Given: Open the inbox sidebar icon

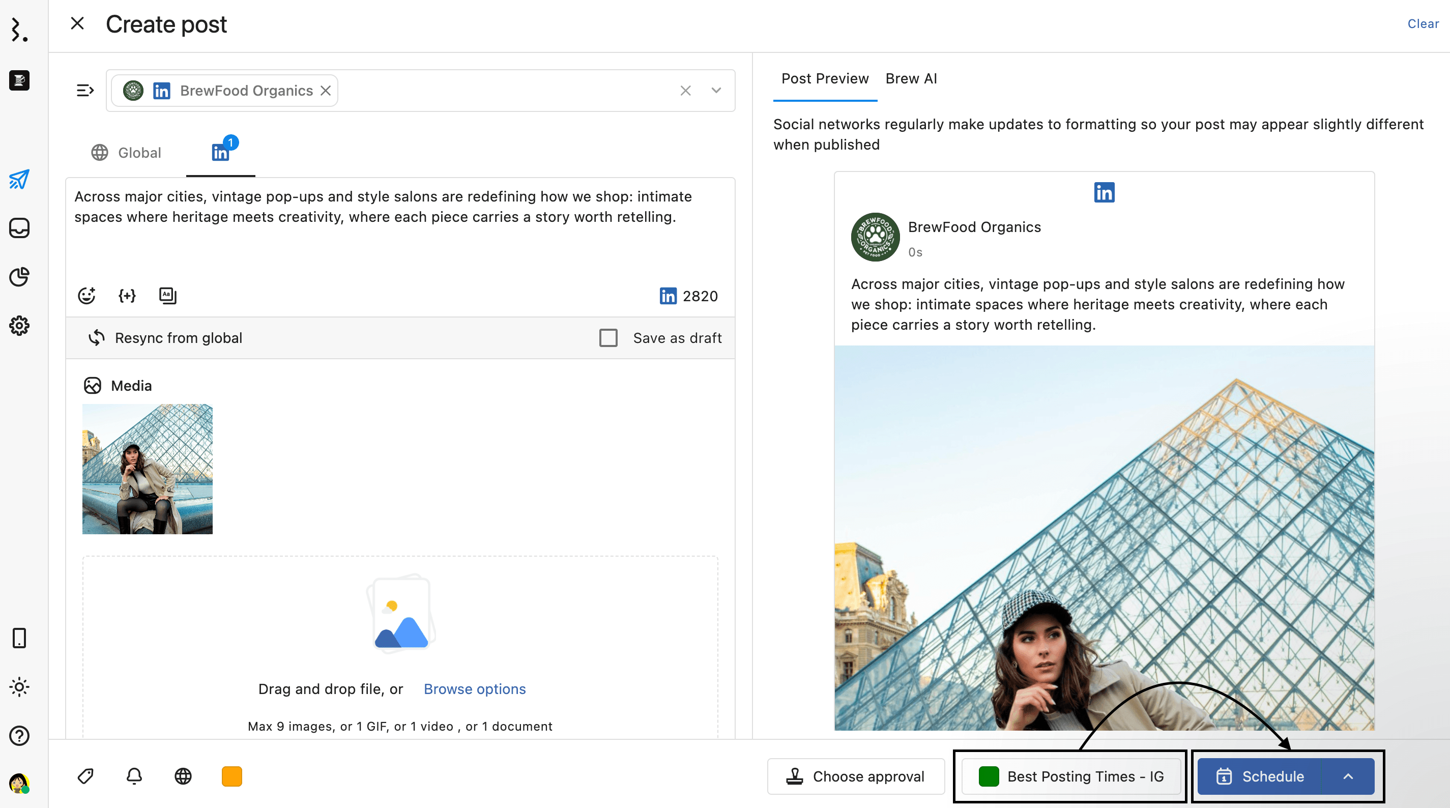Looking at the screenshot, I should point(19,228).
